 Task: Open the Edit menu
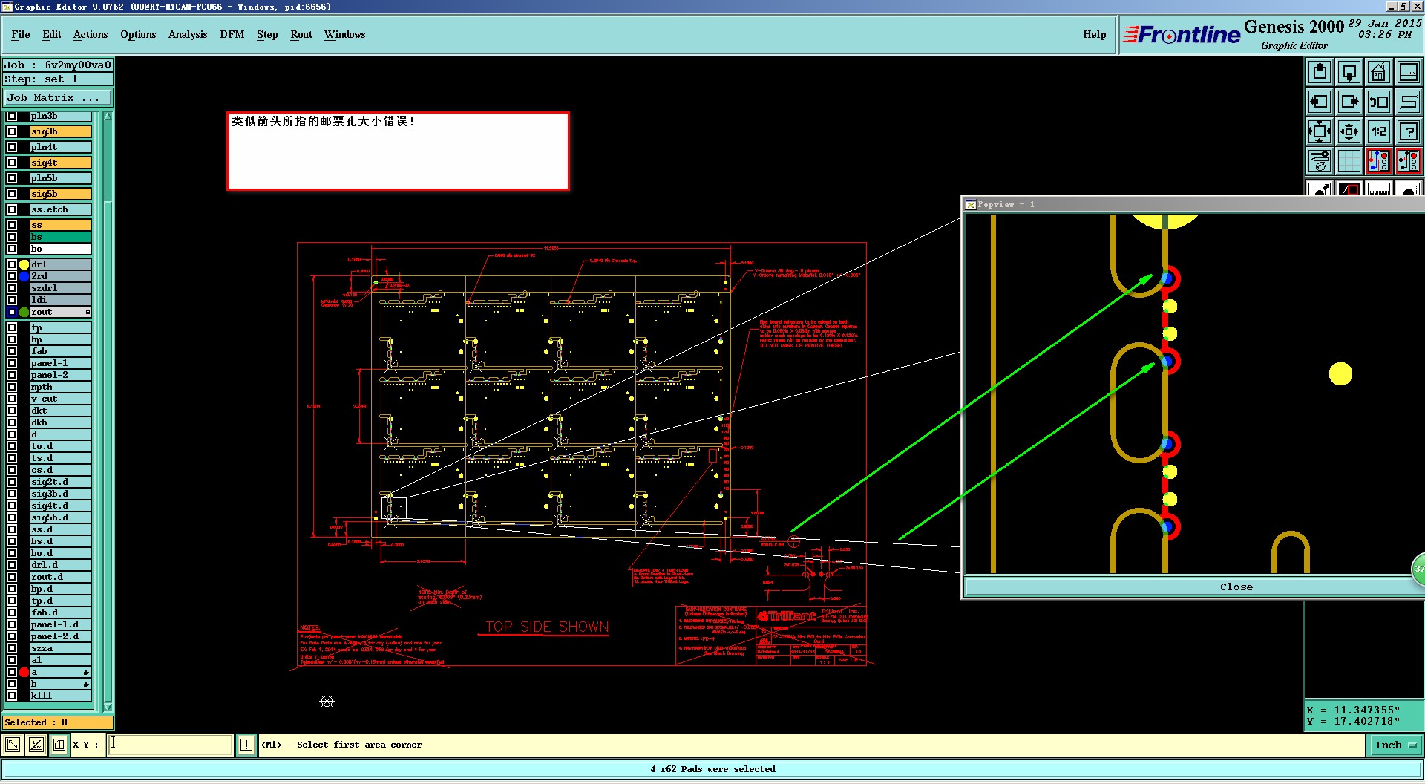[52, 34]
